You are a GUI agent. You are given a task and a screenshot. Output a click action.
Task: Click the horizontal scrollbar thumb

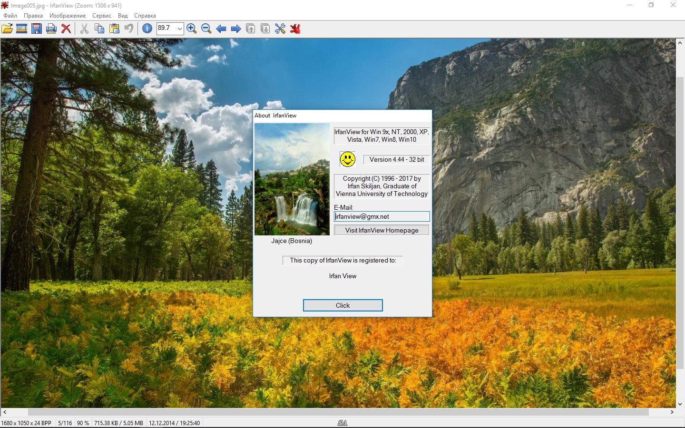tap(338, 412)
